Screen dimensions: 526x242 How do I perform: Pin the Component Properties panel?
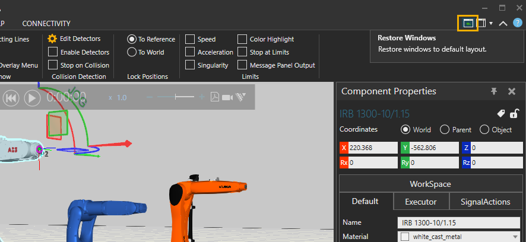pyautogui.click(x=493, y=91)
